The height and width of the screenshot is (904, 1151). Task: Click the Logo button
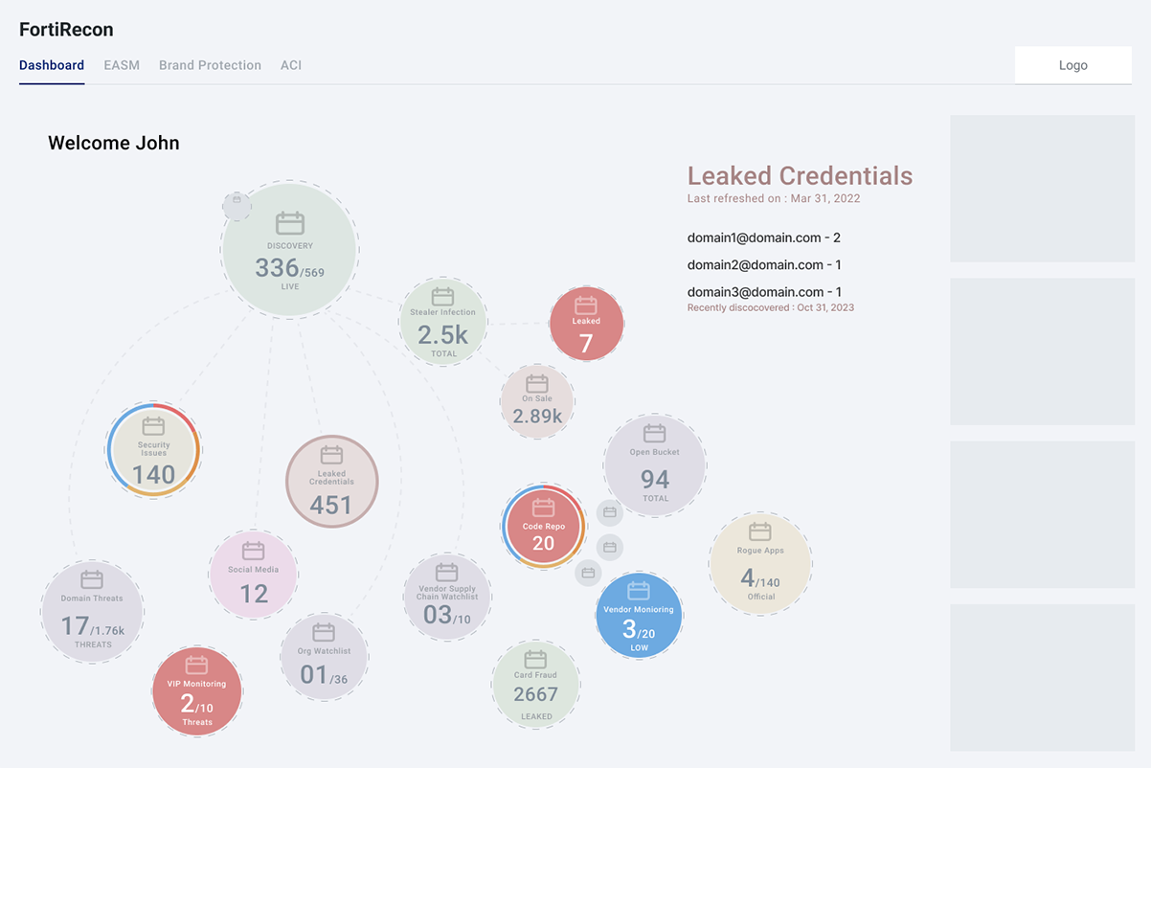click(1072, 65)
